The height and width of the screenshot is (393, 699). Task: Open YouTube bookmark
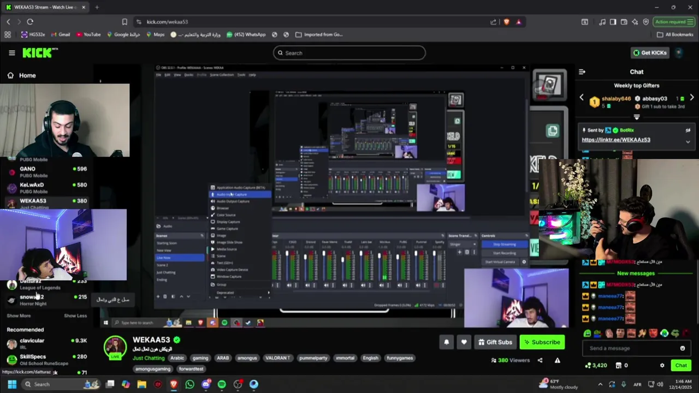click(88, 34)
